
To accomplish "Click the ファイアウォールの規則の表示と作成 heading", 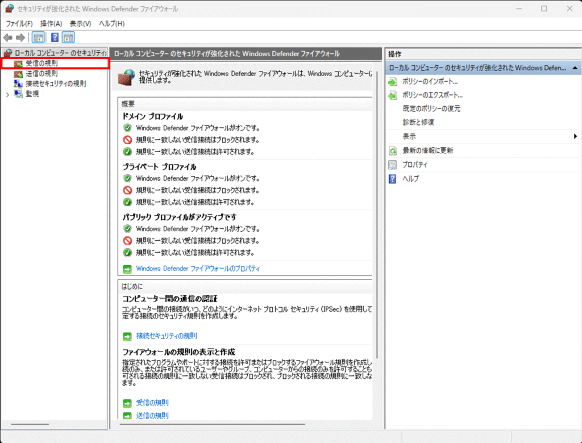I will [x=178, y=352].
